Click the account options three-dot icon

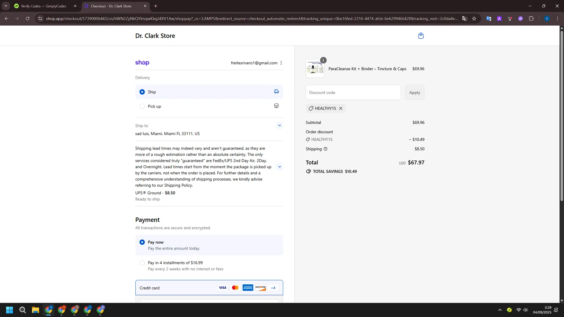click(x=281, y=63)
